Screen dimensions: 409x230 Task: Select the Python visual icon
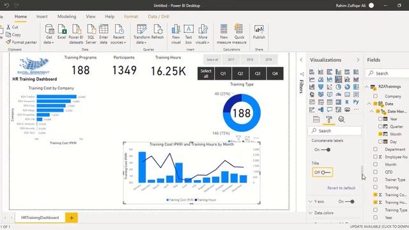click(356, 102)
